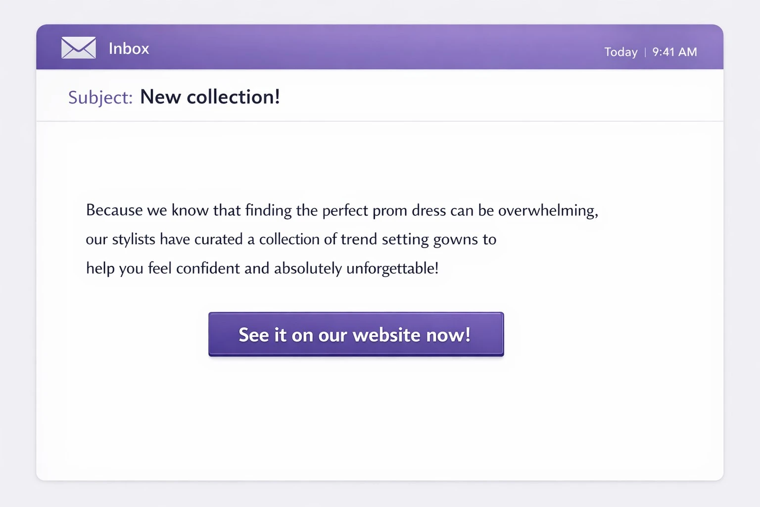Screen dimensions: 760x507
Task: Click the 'New collection!' subject title
Action: click(x=210, y=97)
